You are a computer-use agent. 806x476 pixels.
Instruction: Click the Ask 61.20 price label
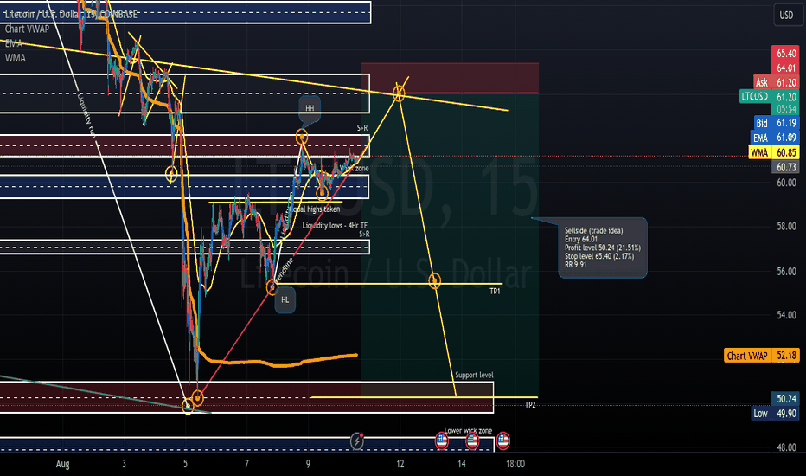776,82
